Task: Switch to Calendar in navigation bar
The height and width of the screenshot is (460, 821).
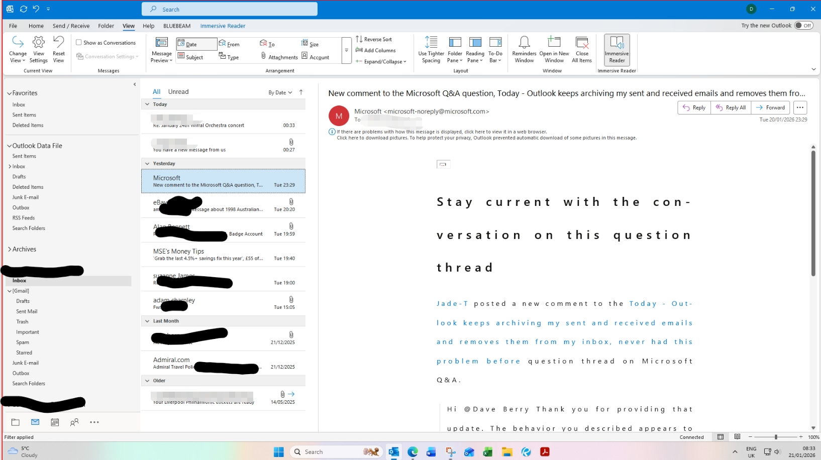Action: [x=55, y=422]
